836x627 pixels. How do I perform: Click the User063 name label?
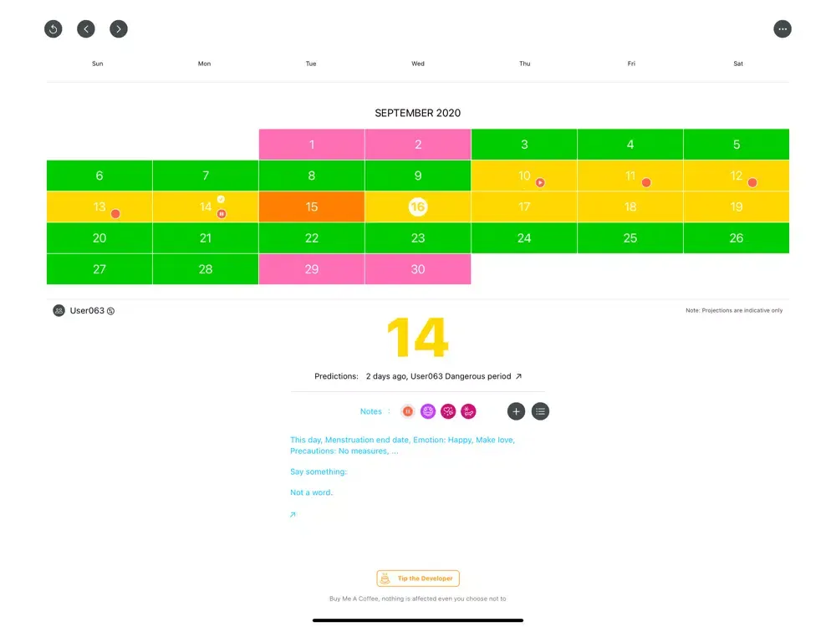[87, 310]
